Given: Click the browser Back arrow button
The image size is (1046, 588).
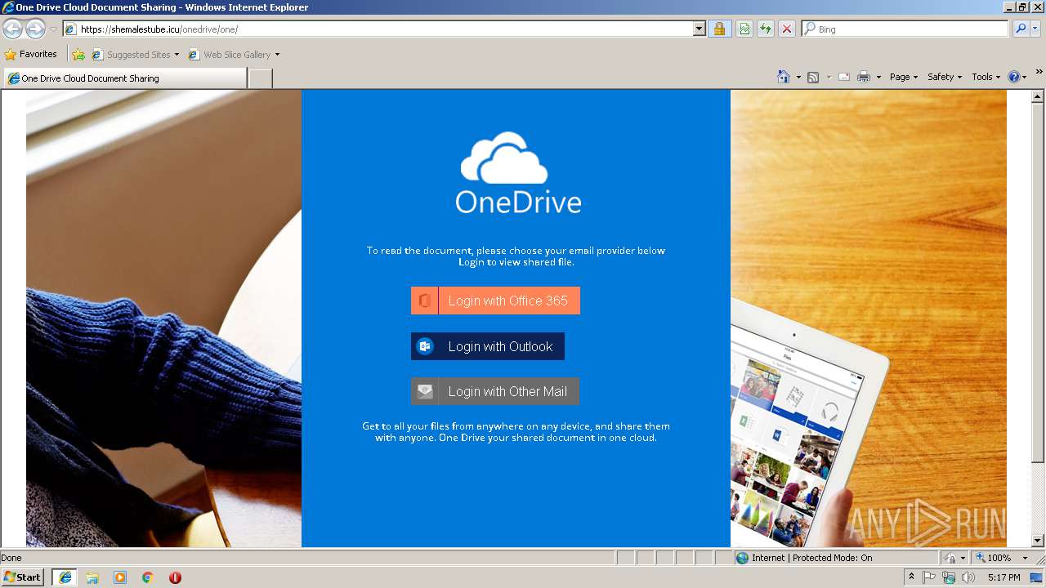Looking at the screenshot, I should (x=13, y=29).
